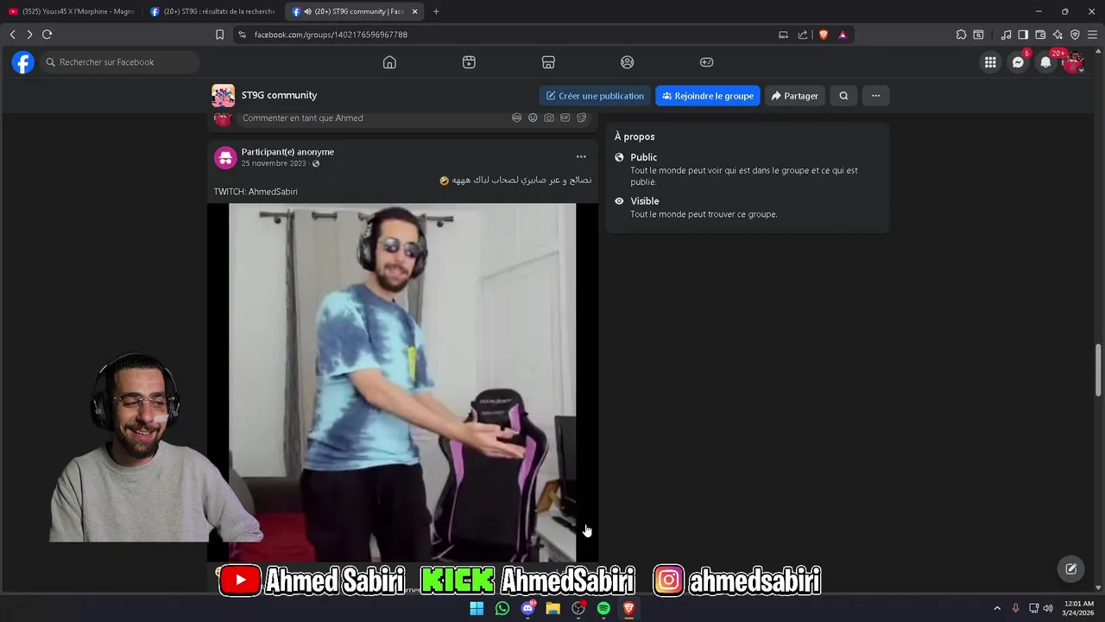The width and height of the screenshot is (1105, 622).
Task: Open WhatsApp from taskbar
Action: (502, 608)
